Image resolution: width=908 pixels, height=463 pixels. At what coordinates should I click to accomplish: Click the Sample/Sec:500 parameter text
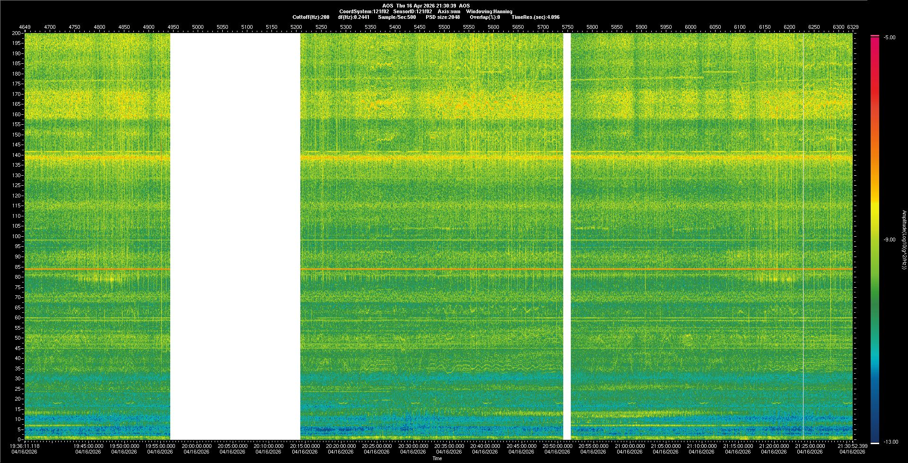[397, 17]
